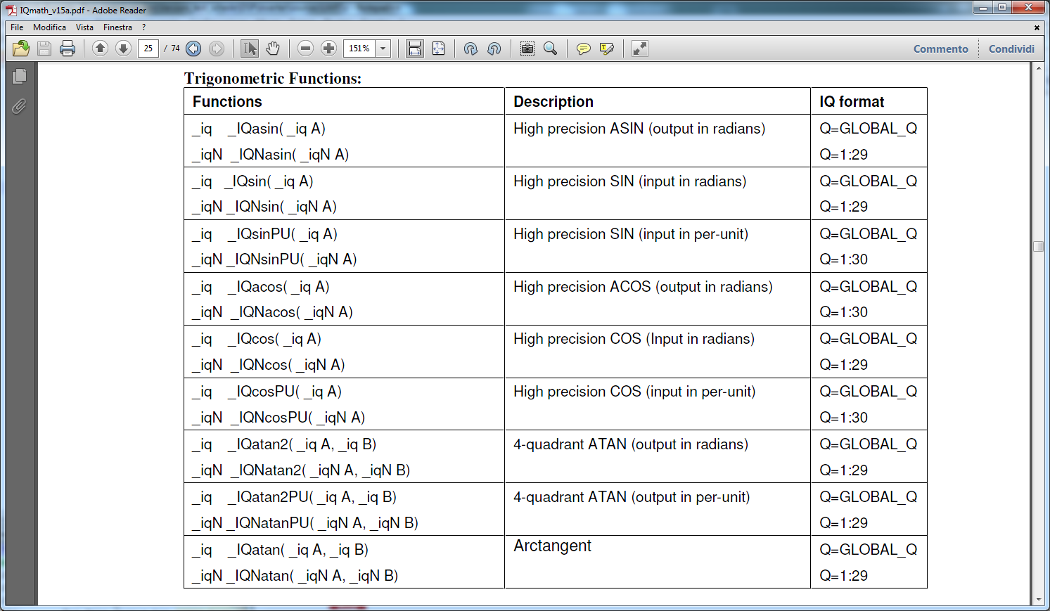Screen dimensions: 1050x611
Task: Click '4-quadrant ATAN (output in per-unit)' text
Action: coord(632,497)
